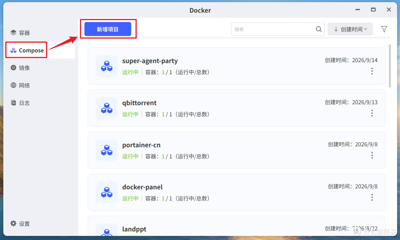Select the qbittorrent project name
The width and height of the screenshot is (400, 240).
[x=139, y=103]
